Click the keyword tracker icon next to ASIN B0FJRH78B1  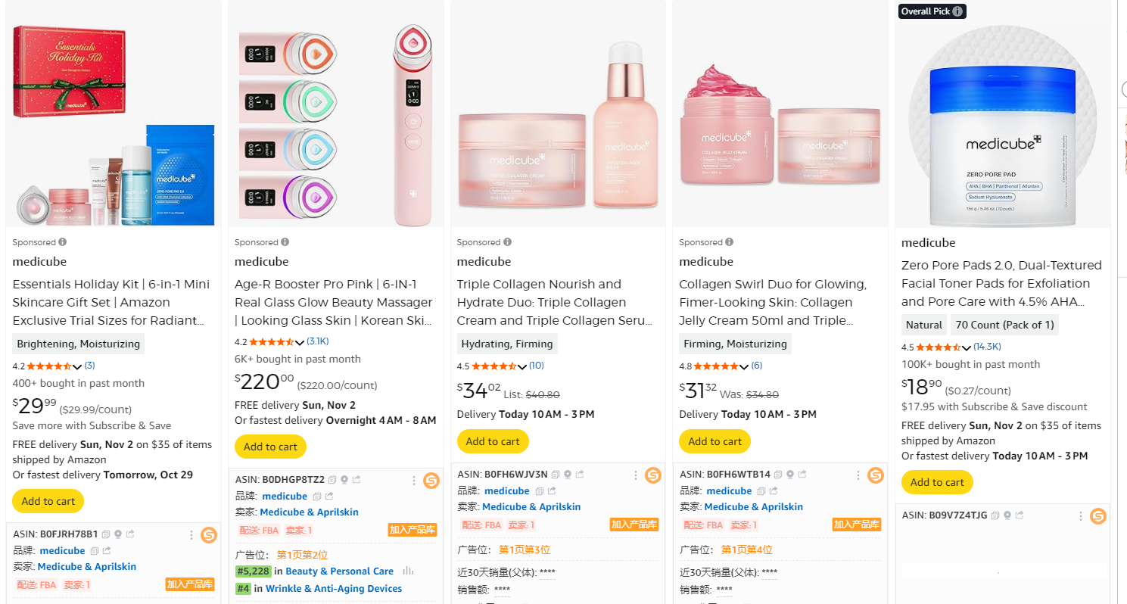[x=118, y=534]
